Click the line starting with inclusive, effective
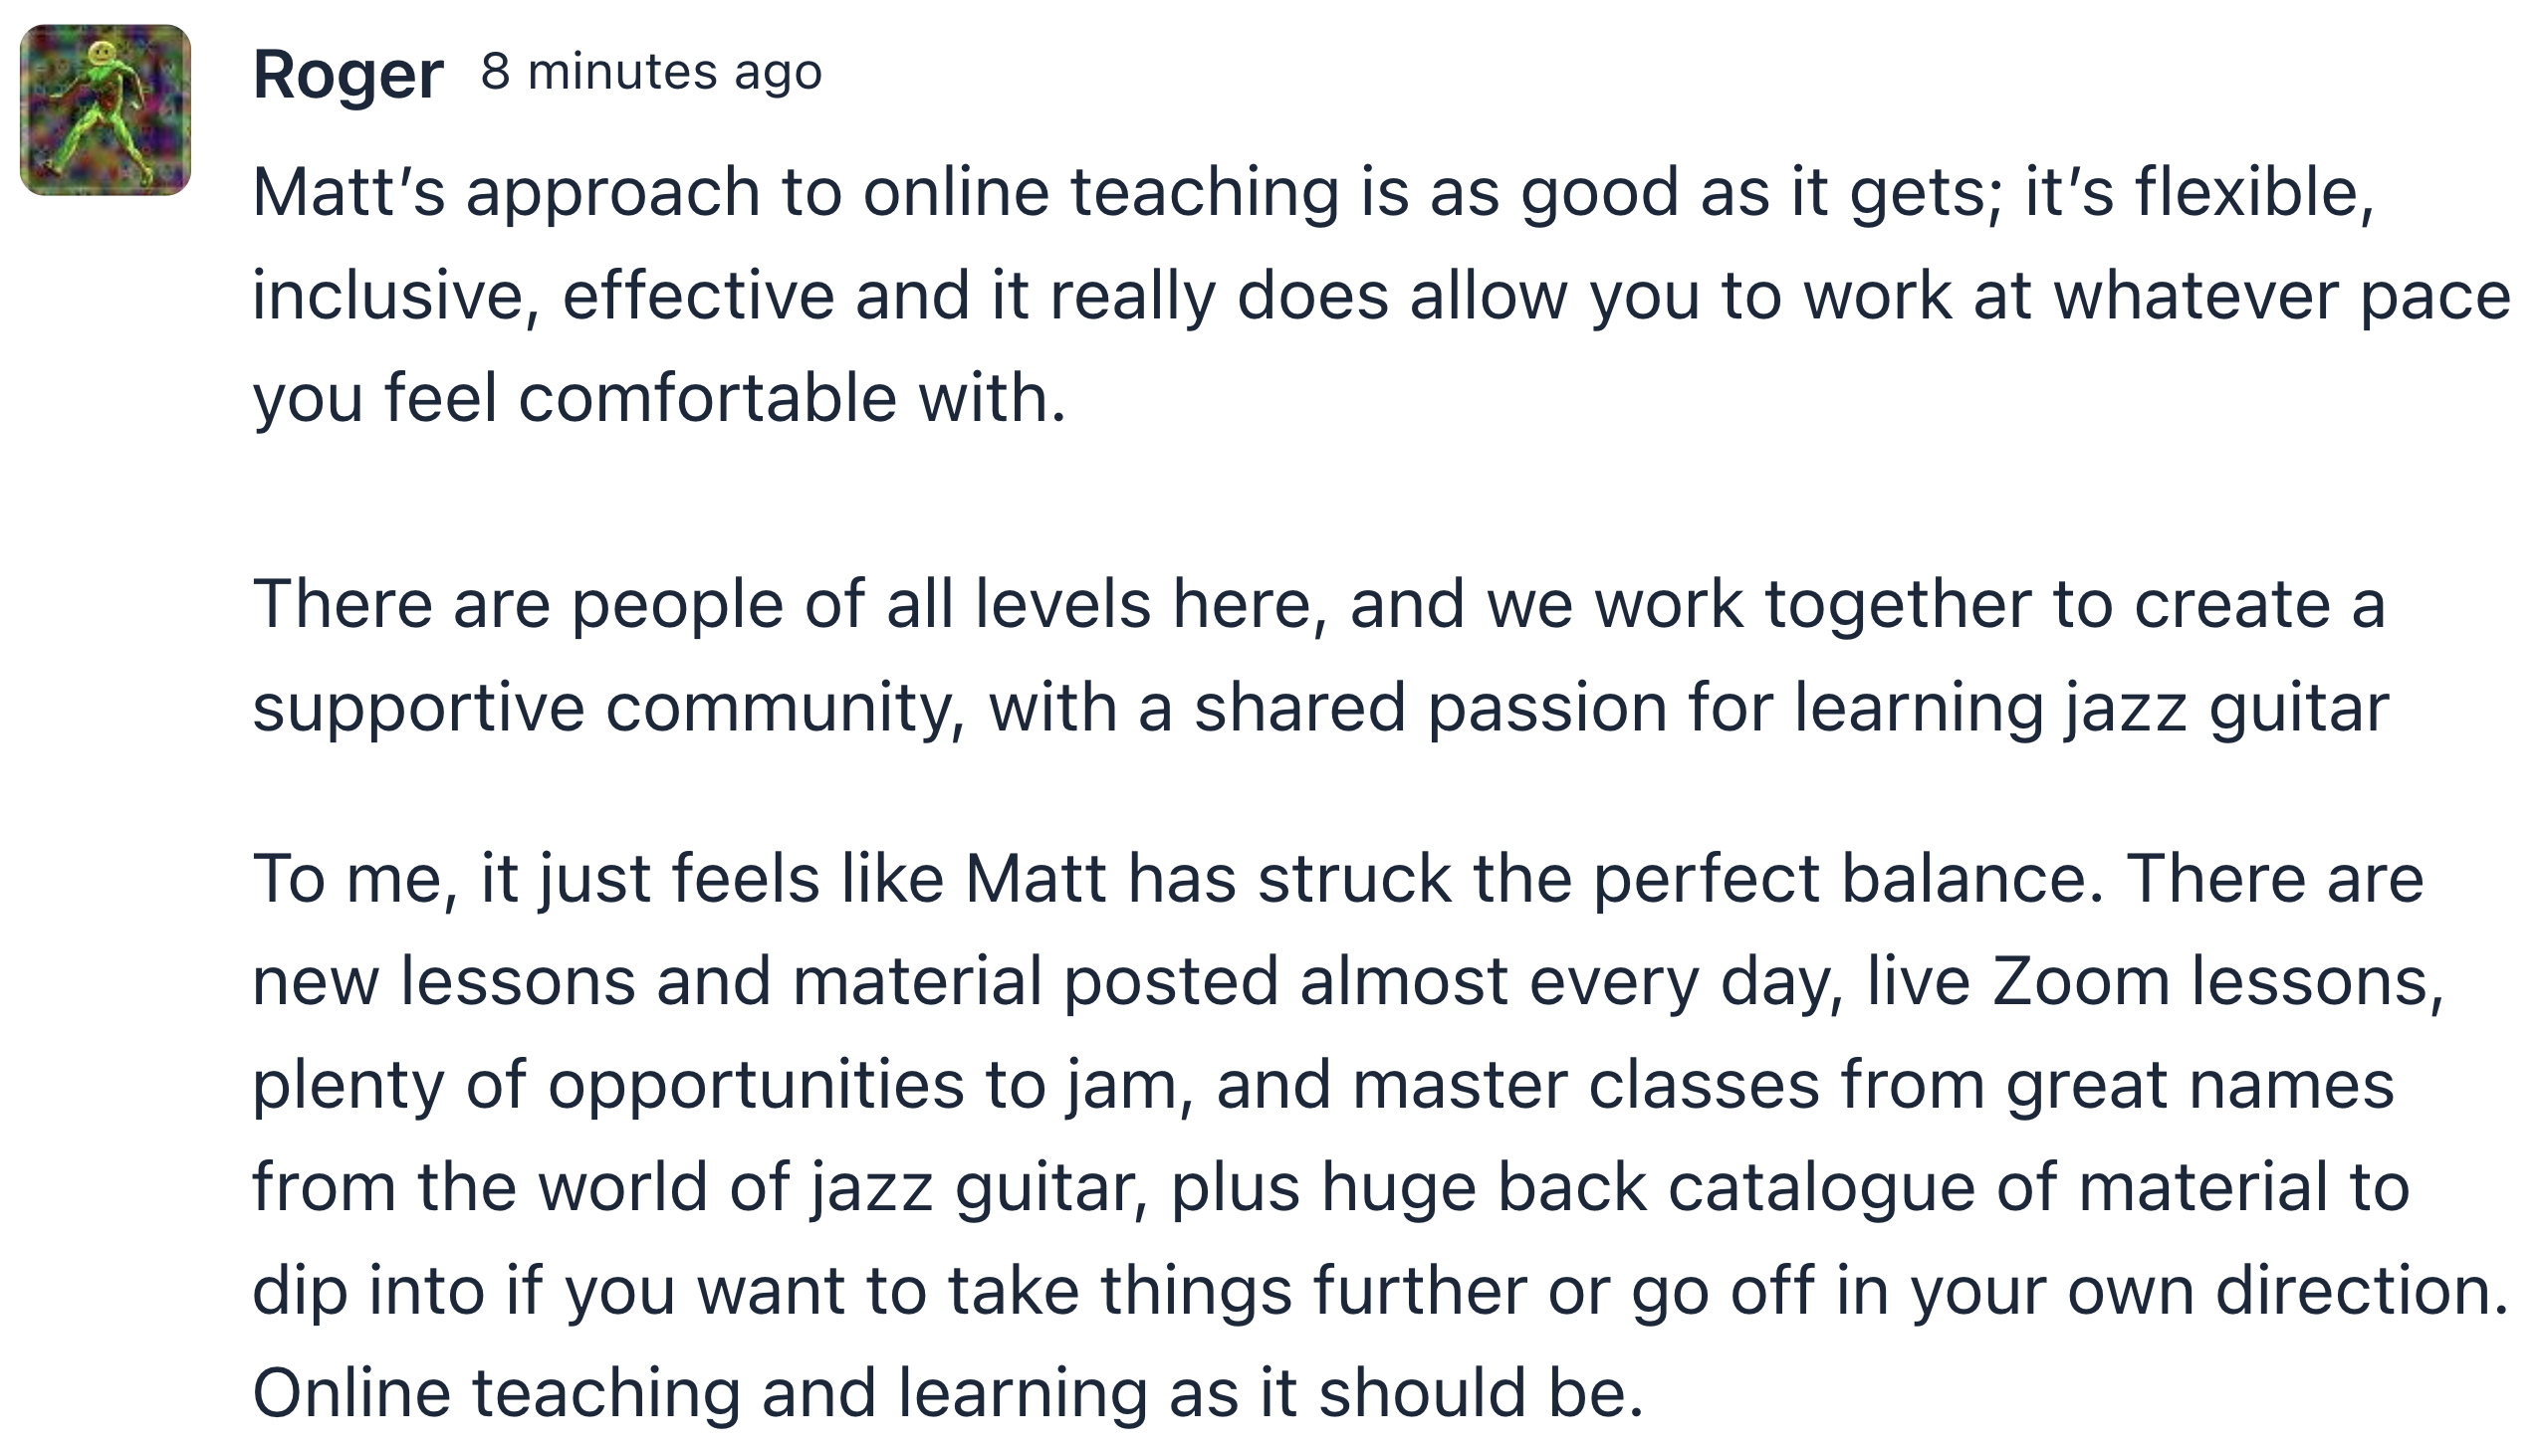Viewport: 2541px width, 1449px height. pos(1382,297)
